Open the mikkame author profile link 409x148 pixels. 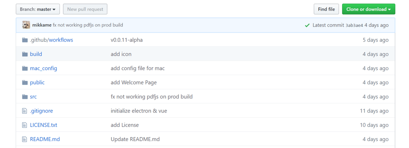click(42, 25)
